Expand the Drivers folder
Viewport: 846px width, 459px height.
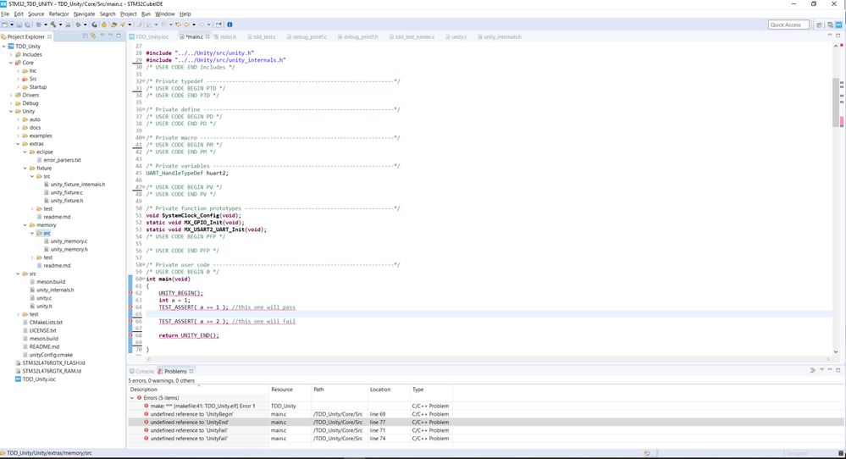point(12,95)
